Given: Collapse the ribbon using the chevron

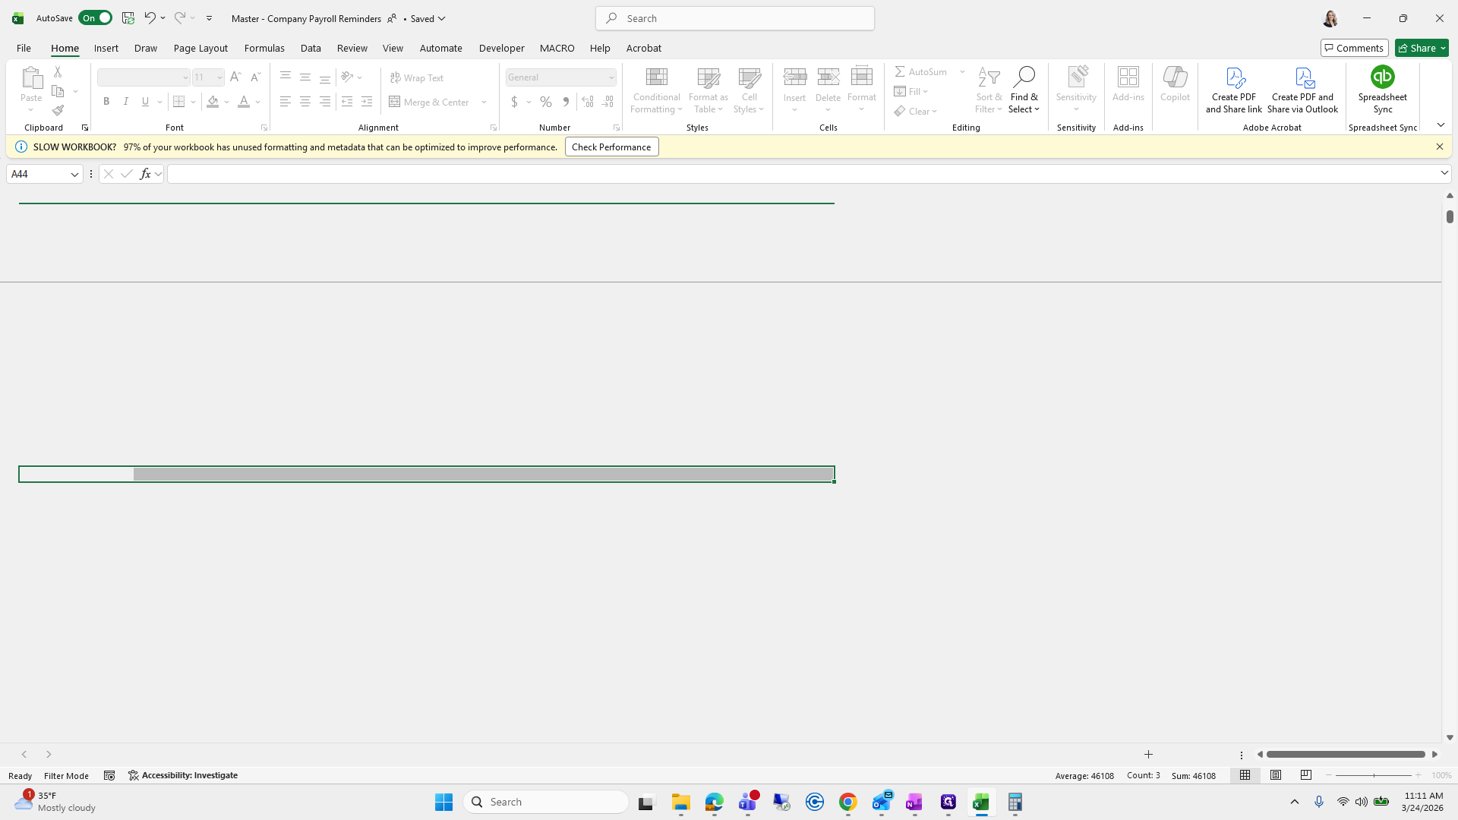Looking at the screenshot, I should point(1441,125).
